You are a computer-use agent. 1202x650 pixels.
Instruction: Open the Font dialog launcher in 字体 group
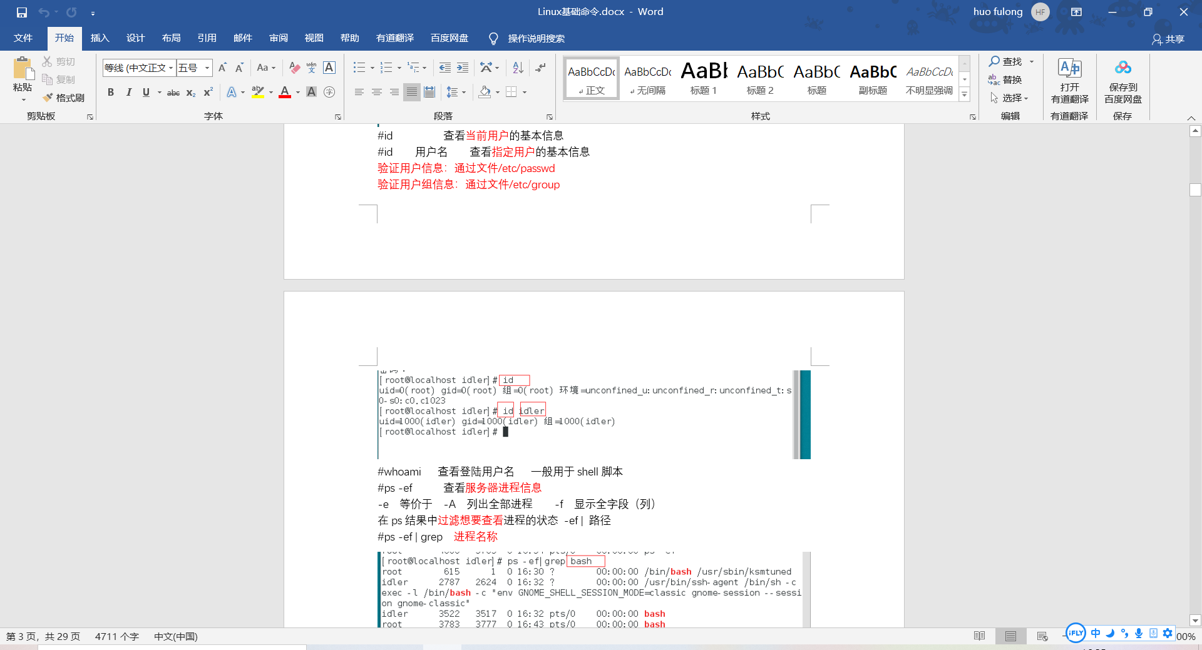(338, 117)
